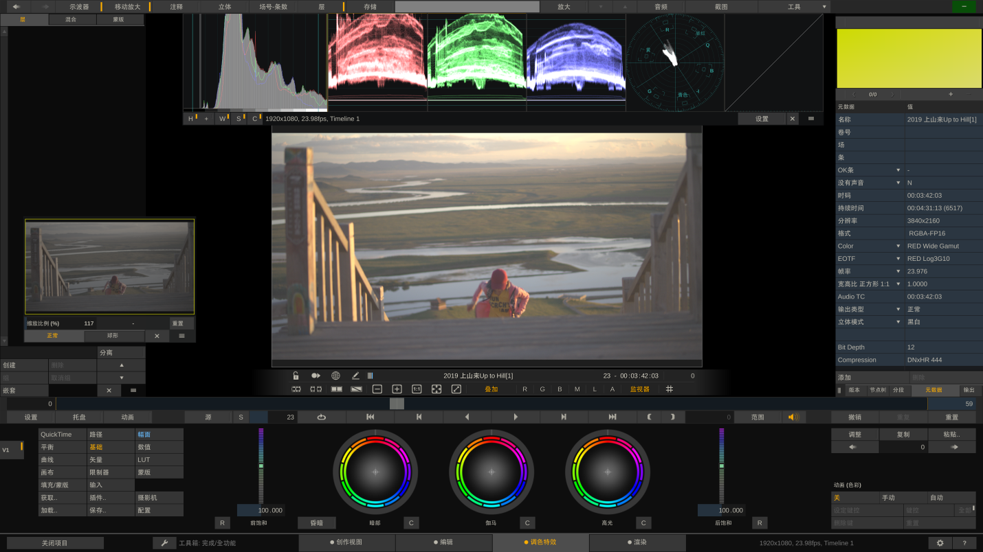Screen dimensions: 983x552
Task: Click the 1:1 zoom icon
Action: [417, 389]
